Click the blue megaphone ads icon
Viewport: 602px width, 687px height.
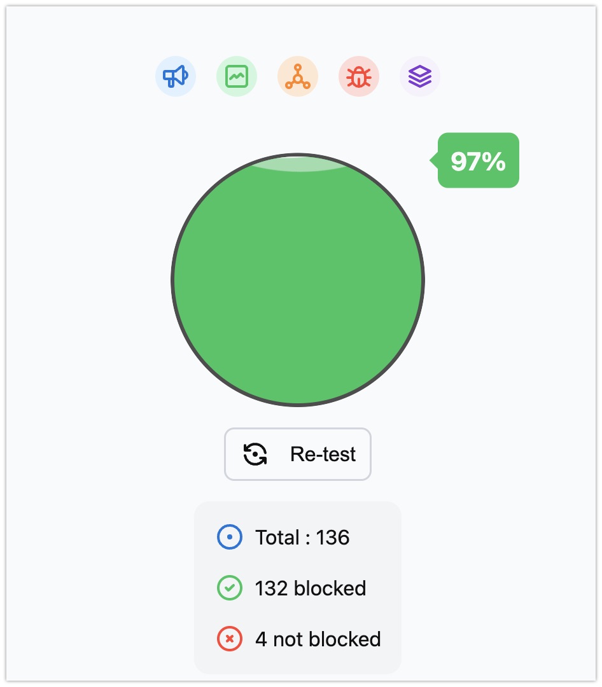[176, 76]
